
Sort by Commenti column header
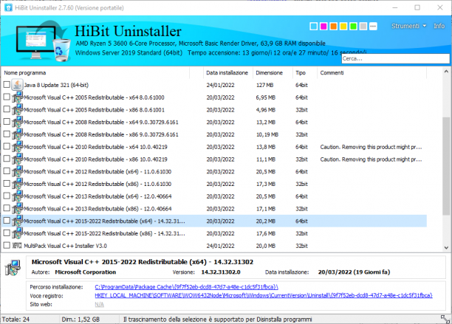click(x=371, y=73)
